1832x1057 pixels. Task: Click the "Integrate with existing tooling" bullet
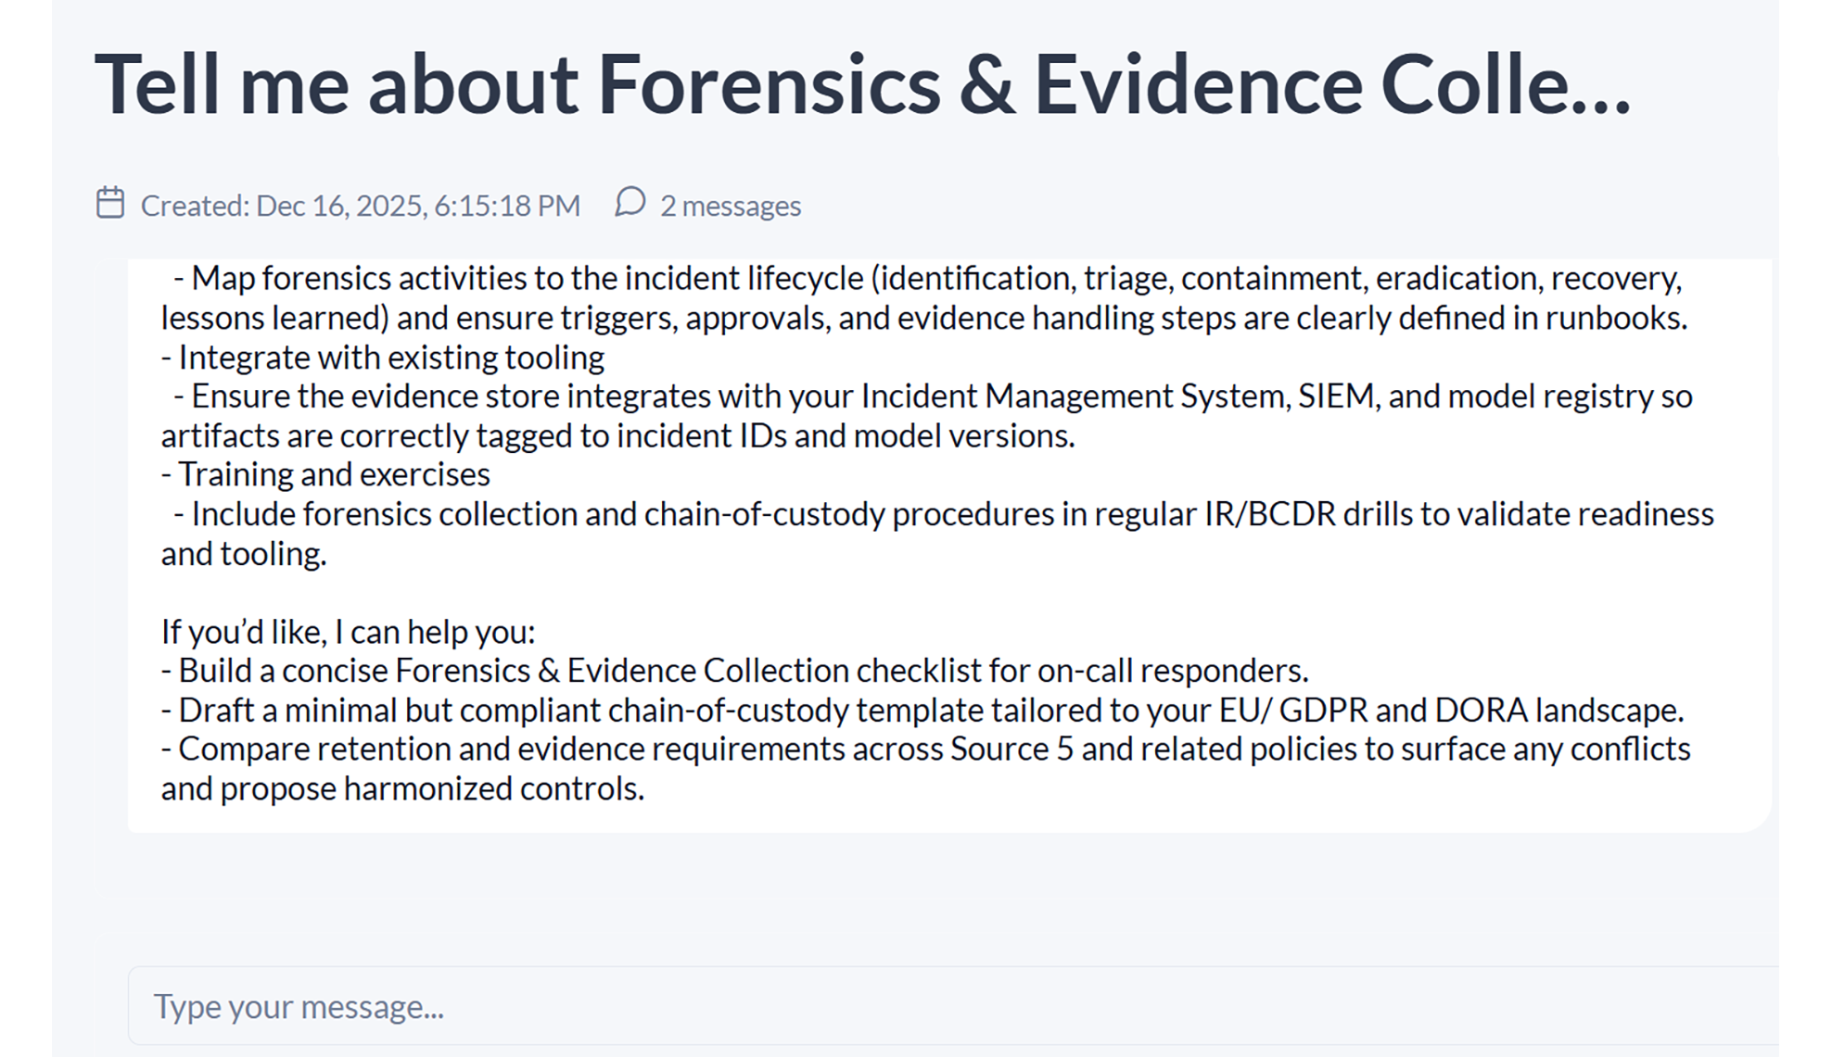[x=390, y=358]
